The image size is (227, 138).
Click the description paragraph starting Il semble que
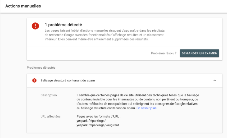click(x=138, y=101)
